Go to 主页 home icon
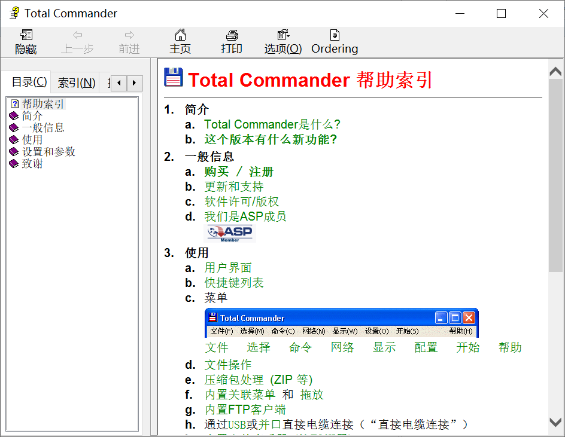This screenshot has width=565, height=437. (x=180, y=42)
